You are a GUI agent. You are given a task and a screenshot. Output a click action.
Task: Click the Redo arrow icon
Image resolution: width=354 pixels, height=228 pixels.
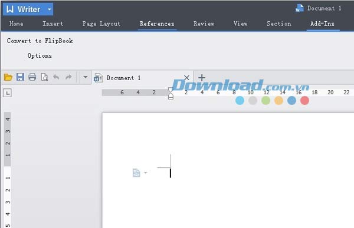pos(68,77)
